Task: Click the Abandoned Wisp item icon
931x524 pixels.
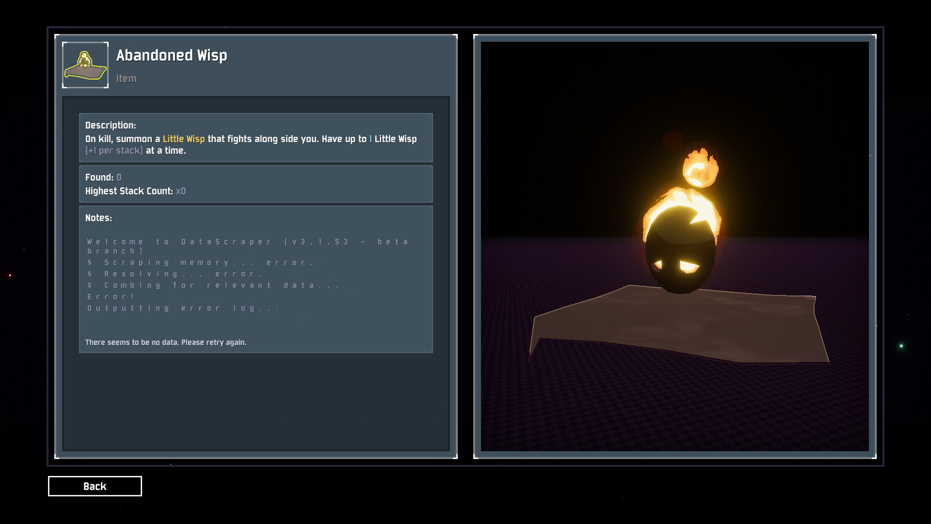Action: [85, 65]
